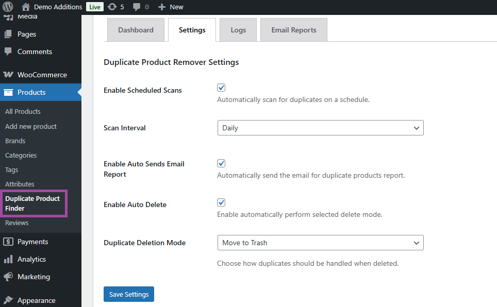
Task: Switch to the Email Reports tab
Action: [293, 30]
